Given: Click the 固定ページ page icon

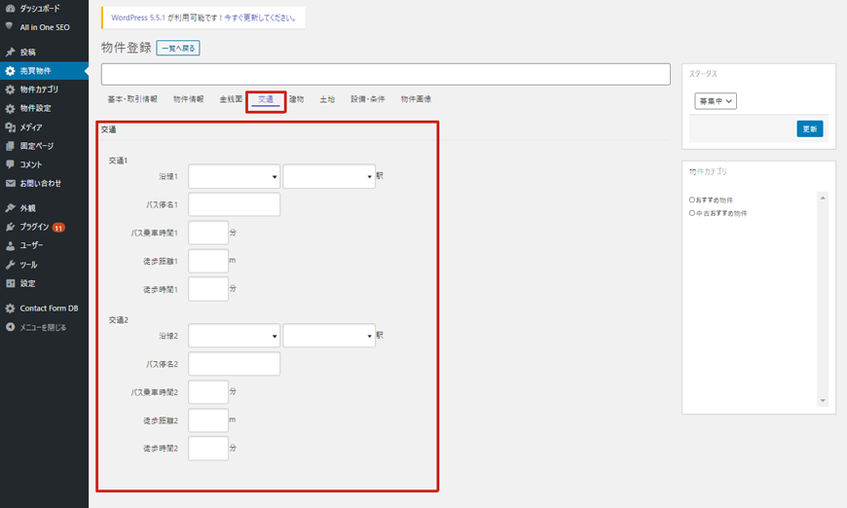Looking at the screenshot, I should tap(10, 146).
